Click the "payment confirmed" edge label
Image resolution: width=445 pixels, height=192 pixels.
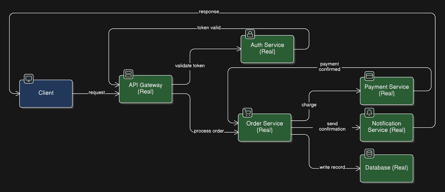[329, 66]
